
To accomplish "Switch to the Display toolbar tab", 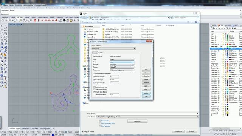I will pos(27,17).
